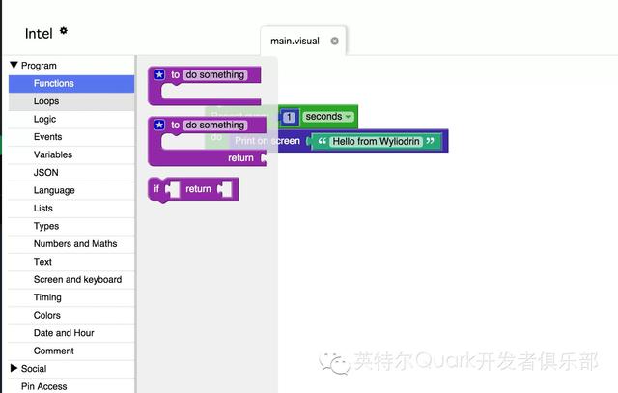Switch to the main.visual tab
Image resolution: width=618 pixels, height=393 pixels.
[295, 41]
